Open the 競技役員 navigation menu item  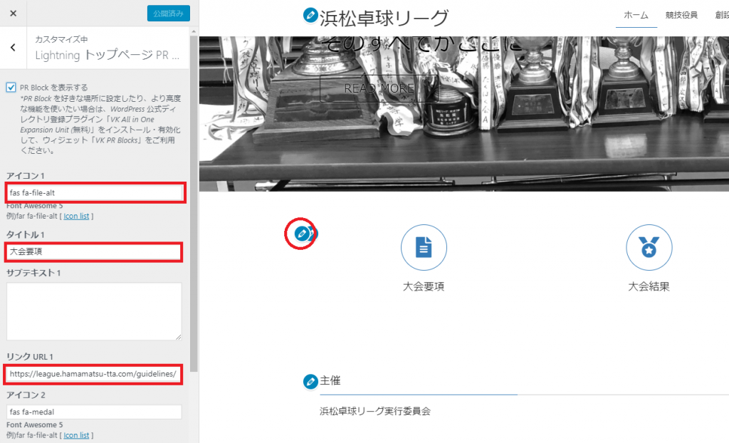(681, 15)
